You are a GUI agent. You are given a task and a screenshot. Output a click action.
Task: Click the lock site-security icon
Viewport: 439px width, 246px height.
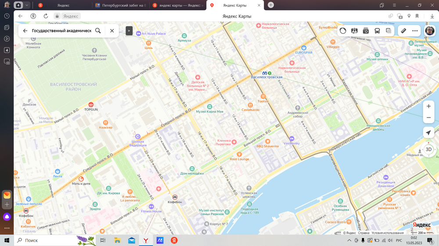click(x=57, y=16)
